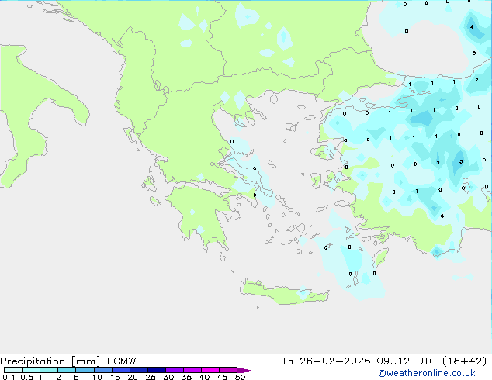The image size is (492, 380).
Task: Click the 'ECMWF' model label
Action: coord(125,361)
